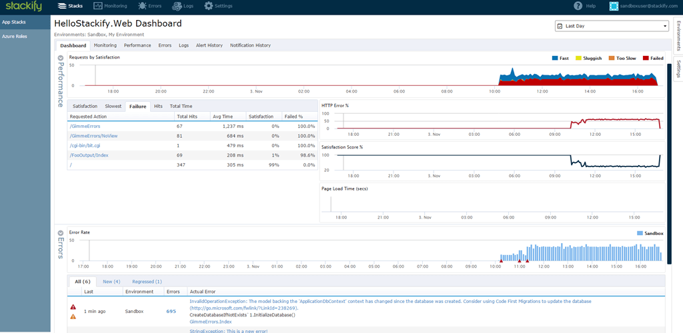The height and width of the screenshot is (333, 683).
Task: Select the Hits sub-tab
Action: [158, 106]
